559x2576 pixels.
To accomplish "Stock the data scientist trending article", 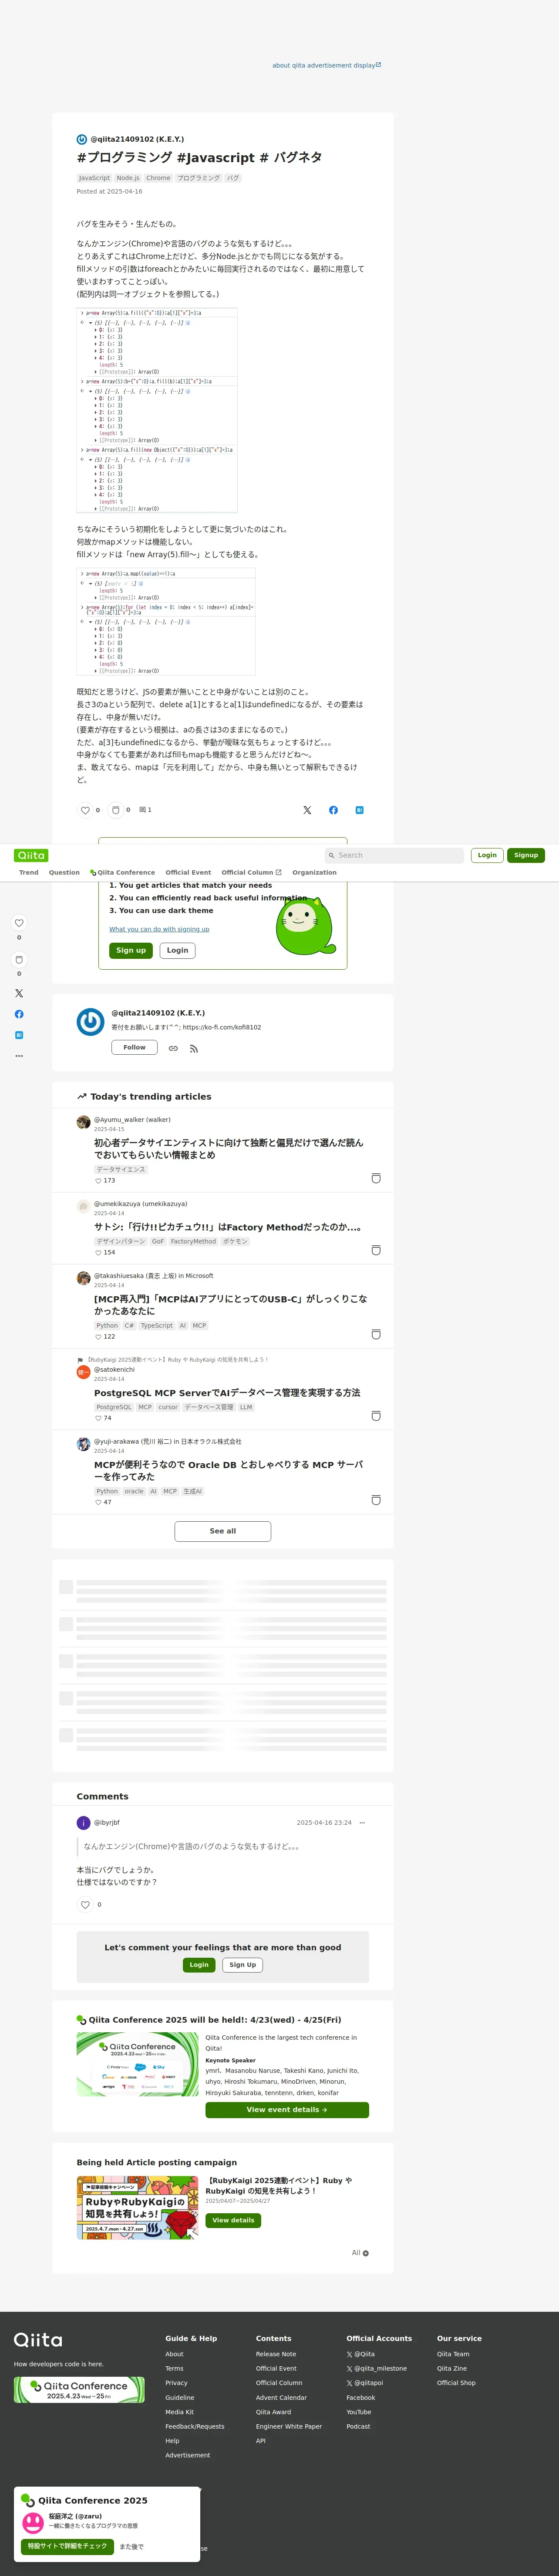I will click(375, 1178).
